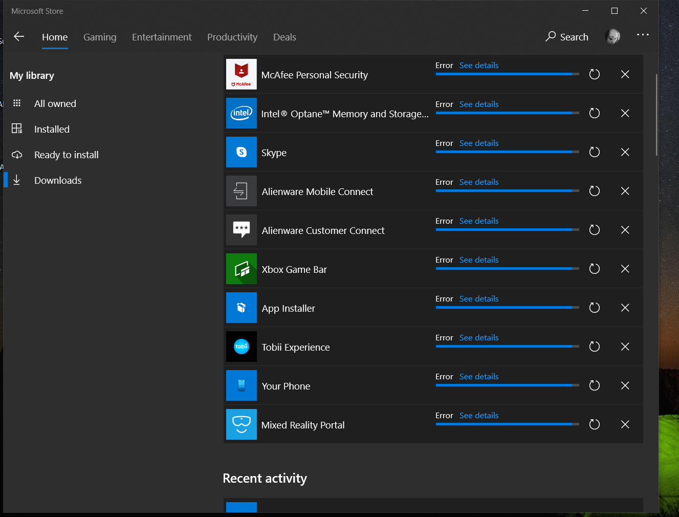The image size is (679, 517).
Task: Open the Home tab
Action: click(55, 37)
